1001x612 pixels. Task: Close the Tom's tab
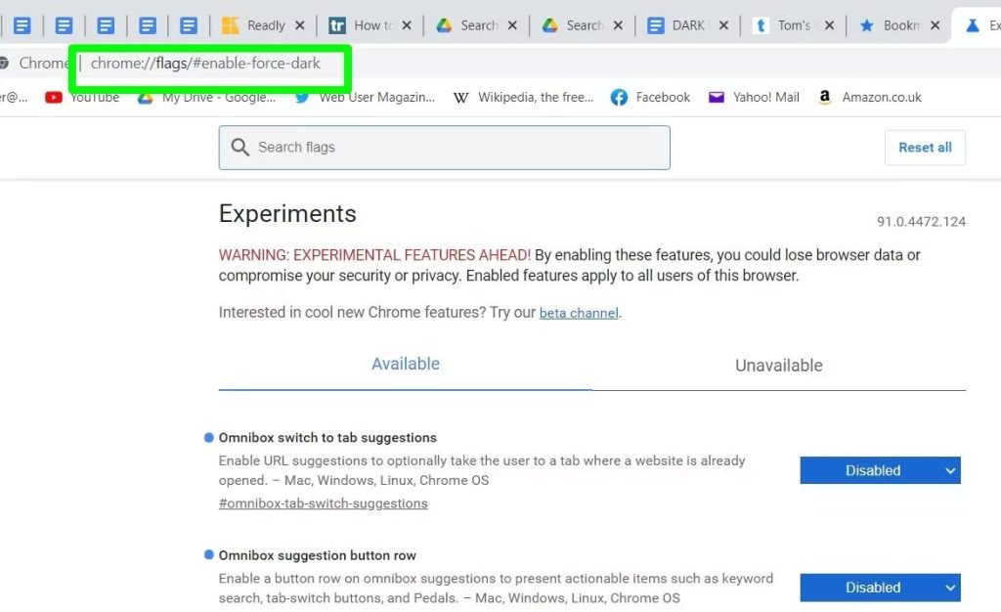tap(829, 25)
